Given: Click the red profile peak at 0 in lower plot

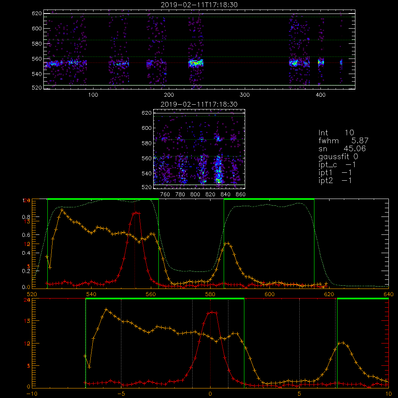Looking at the screenshot, I should (212, 312).
